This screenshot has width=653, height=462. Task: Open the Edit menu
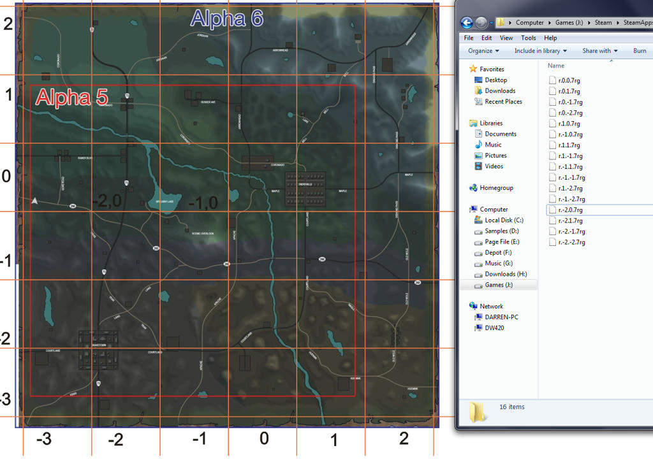[487, 38]
